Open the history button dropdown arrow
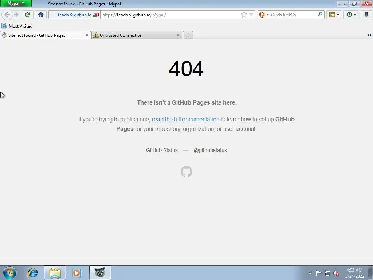The height and width of the screenshot is (280, 373). 356,15
